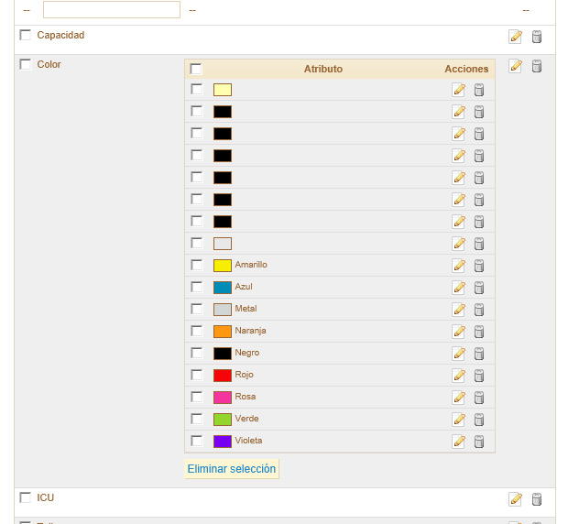Edit the Azul color attribute
Image resolution: width=568 pixels, height=524 pixels.
(459, 288)
